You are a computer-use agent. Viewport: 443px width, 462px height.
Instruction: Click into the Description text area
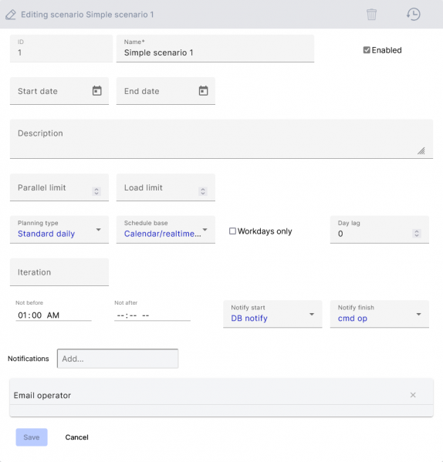[x=221, y=139]
